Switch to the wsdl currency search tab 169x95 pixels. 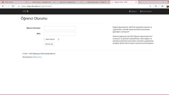(x=41, y=2)
